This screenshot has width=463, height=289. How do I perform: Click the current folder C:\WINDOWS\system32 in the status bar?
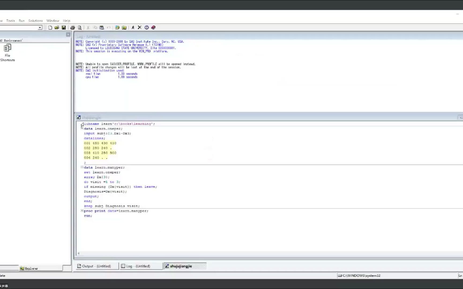361,276
